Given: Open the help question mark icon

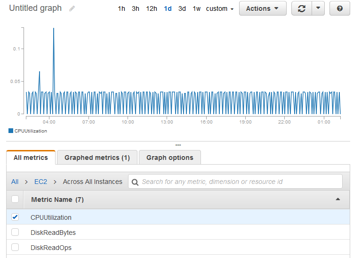Looking at the screenshot, I should 339,8.
